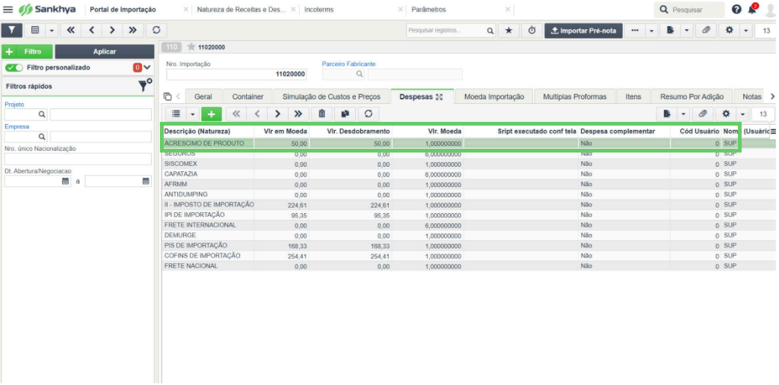The width and height of the screenshot is (779, 385).
Task: Mark record as favorite with toolbar star
Action: click(508, 31)
